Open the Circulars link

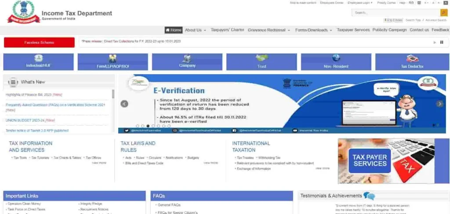click(155, 158)
